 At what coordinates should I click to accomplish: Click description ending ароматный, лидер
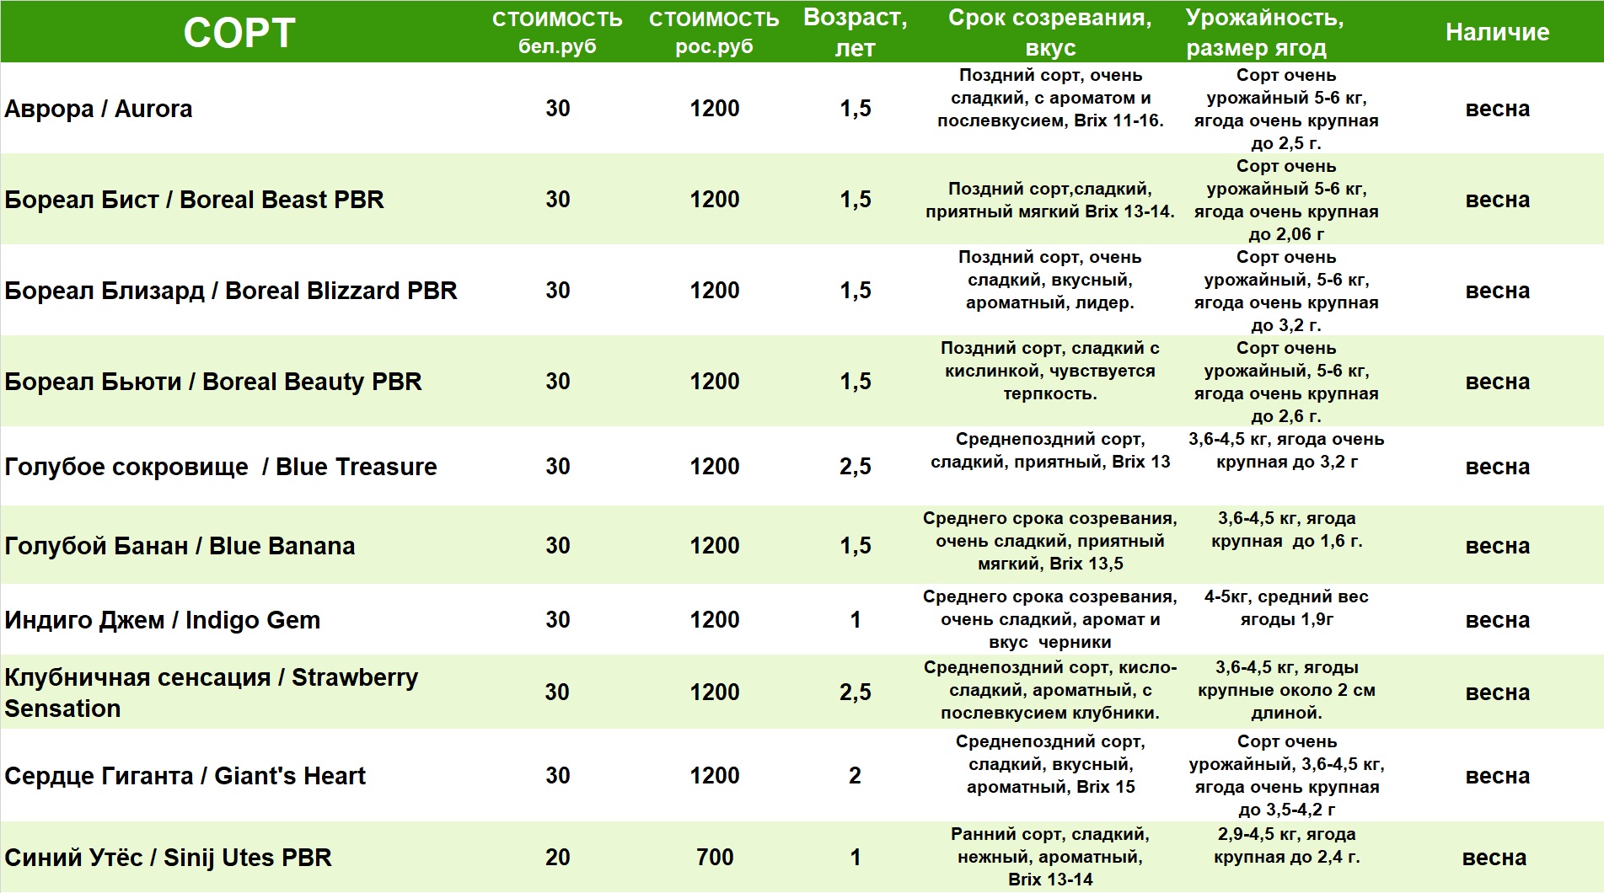pyautogui.click(x=1050, y=280)
